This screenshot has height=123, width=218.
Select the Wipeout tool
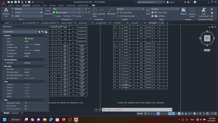point(183,11)
